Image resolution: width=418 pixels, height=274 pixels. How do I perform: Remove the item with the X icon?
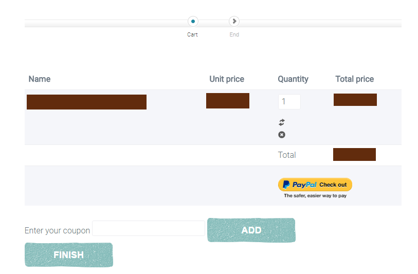[282, 135]
